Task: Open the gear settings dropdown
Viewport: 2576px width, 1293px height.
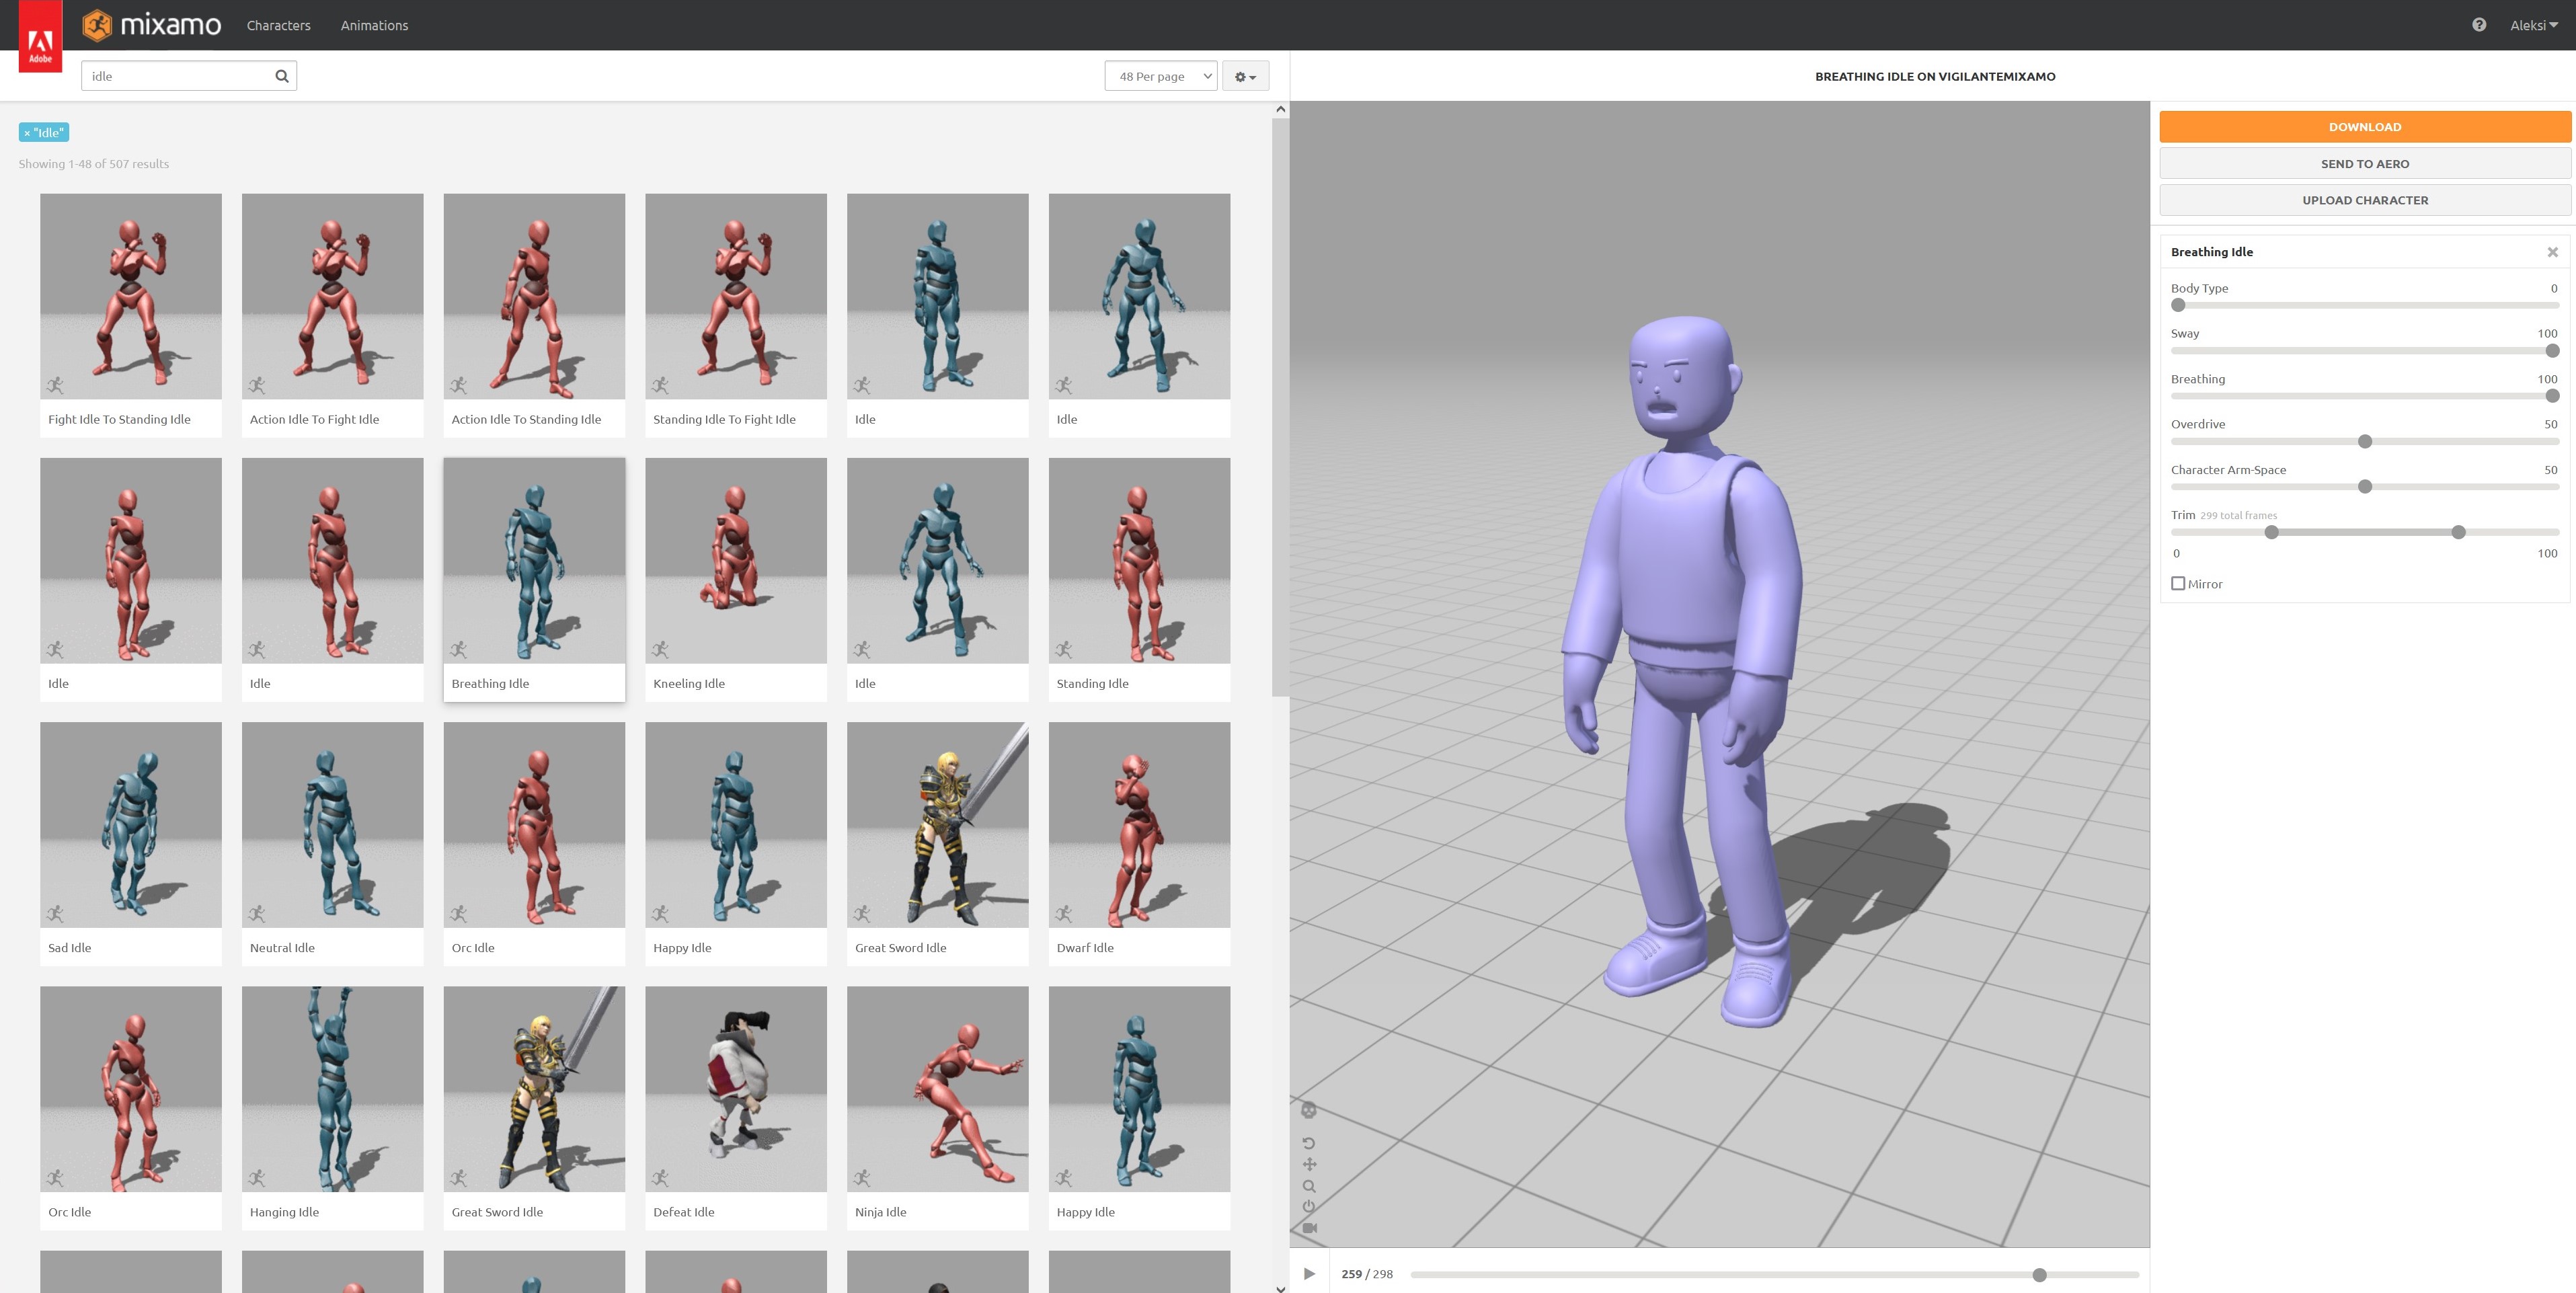Action: coord(1245,76)
